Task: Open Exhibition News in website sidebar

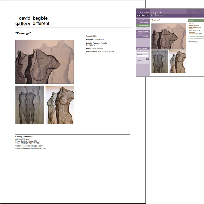Action: click(x=143, y=34)
